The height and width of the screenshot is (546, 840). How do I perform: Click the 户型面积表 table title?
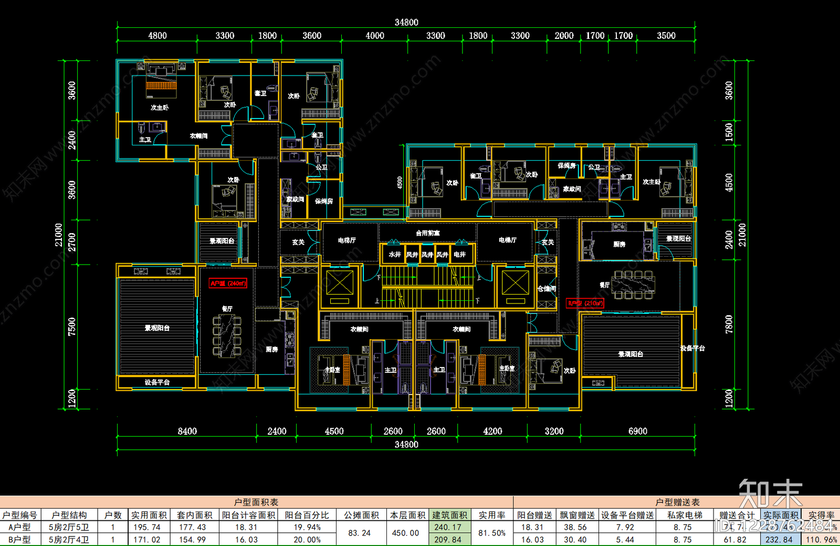(x=256, y=502)
